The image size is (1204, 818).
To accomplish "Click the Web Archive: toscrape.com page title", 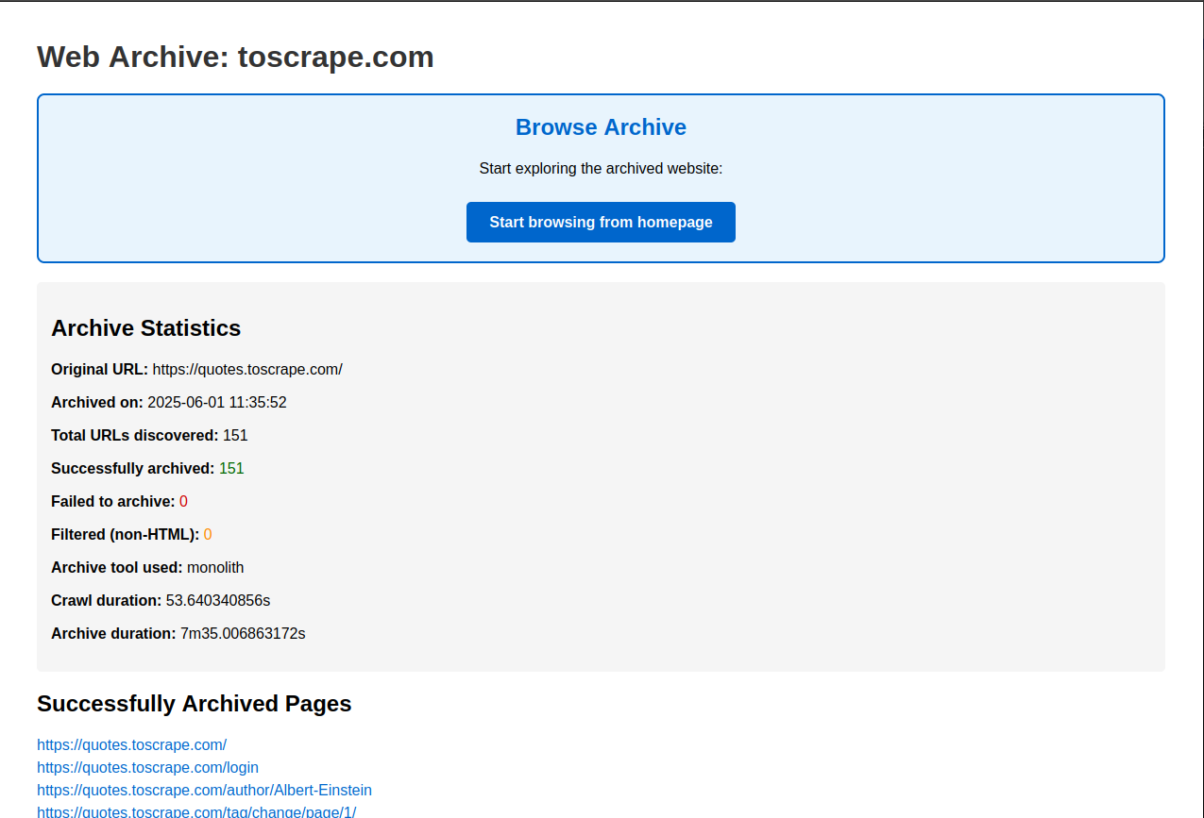I will [x=234, y=57].
